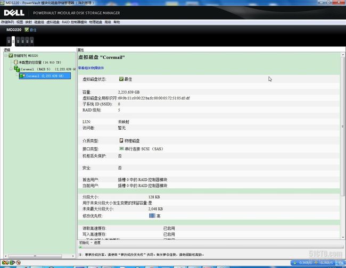The height and width of the screenshot is (268, 346).
Task: Click the Coremail virtual disk icon in tree
Action: point(22,76)
